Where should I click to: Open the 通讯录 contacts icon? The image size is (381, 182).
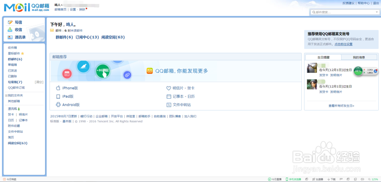[10, 37]
